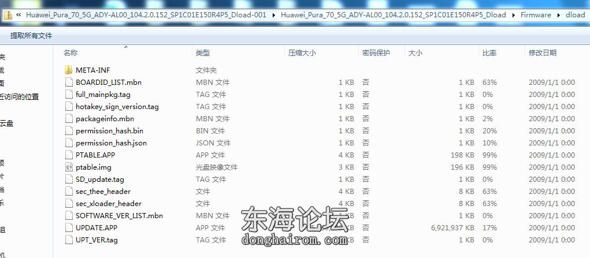
Task: Click the UPT_VER.tag file icon
Action: click(x=68, y=240)
